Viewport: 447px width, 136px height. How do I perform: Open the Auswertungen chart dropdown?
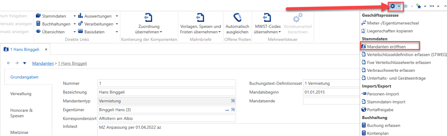[98, 16]
